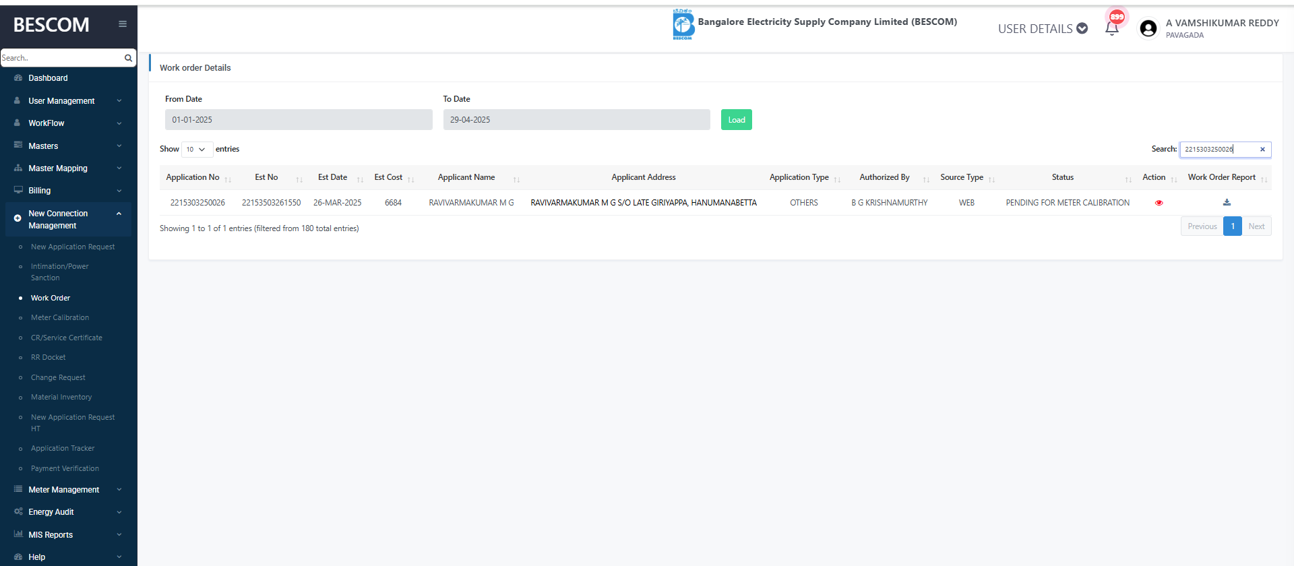Click the Billing icon in sidebar
Viewport: 1294px width, 566px height.
tap(18, 191)
